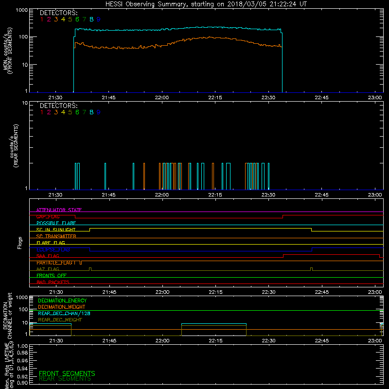389x389 pixels.
Task: Click the DECIMATION_WEIGHT legend entry
Action: (x=62, y=307)
